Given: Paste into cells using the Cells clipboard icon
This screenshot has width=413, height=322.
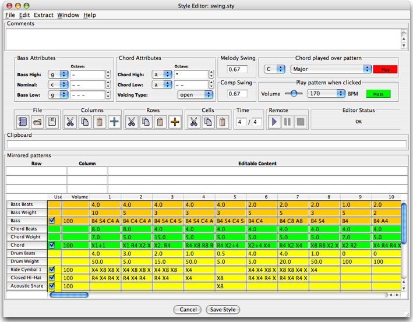Looking at the screenshot, I should [x=222, y=122].
